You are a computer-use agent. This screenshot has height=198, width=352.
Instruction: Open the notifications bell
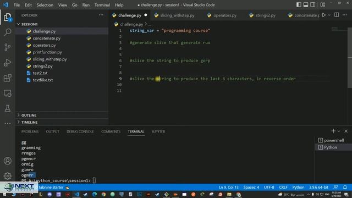coord(345,187)
